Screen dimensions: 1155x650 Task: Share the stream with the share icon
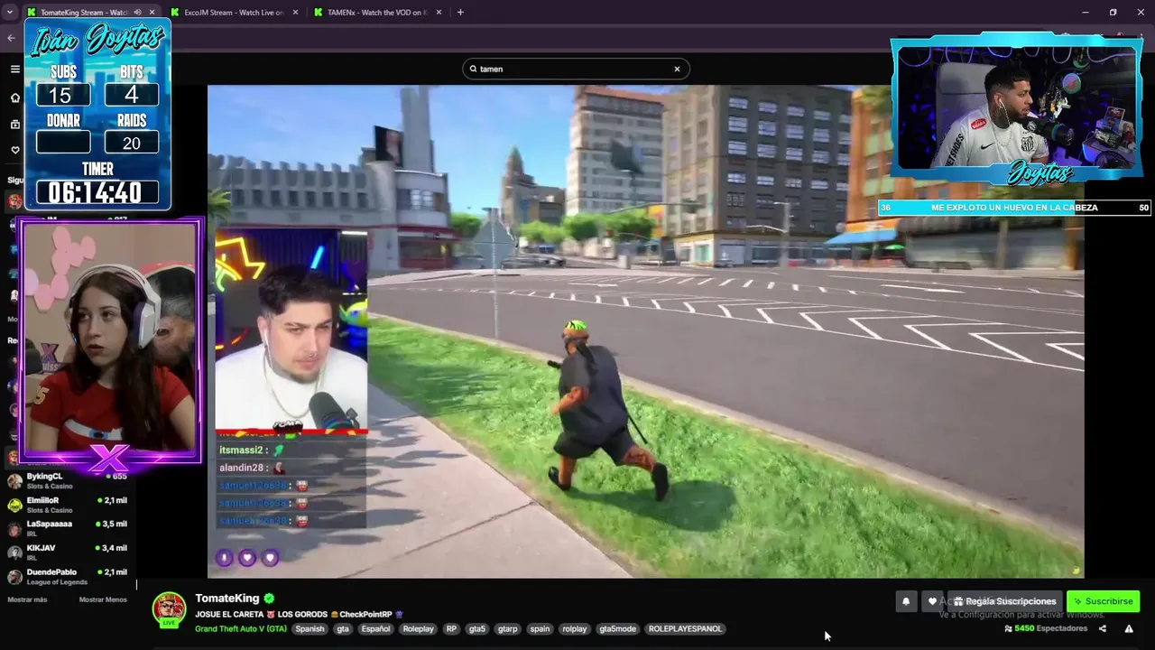click(x=1102, y=628)
